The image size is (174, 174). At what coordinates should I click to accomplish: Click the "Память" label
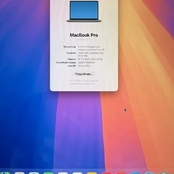click(72, 59)
